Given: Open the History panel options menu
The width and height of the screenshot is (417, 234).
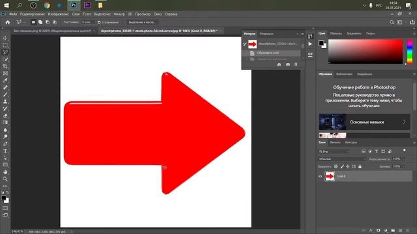Looking at the screenshot, I should click(x=302, y=34).
